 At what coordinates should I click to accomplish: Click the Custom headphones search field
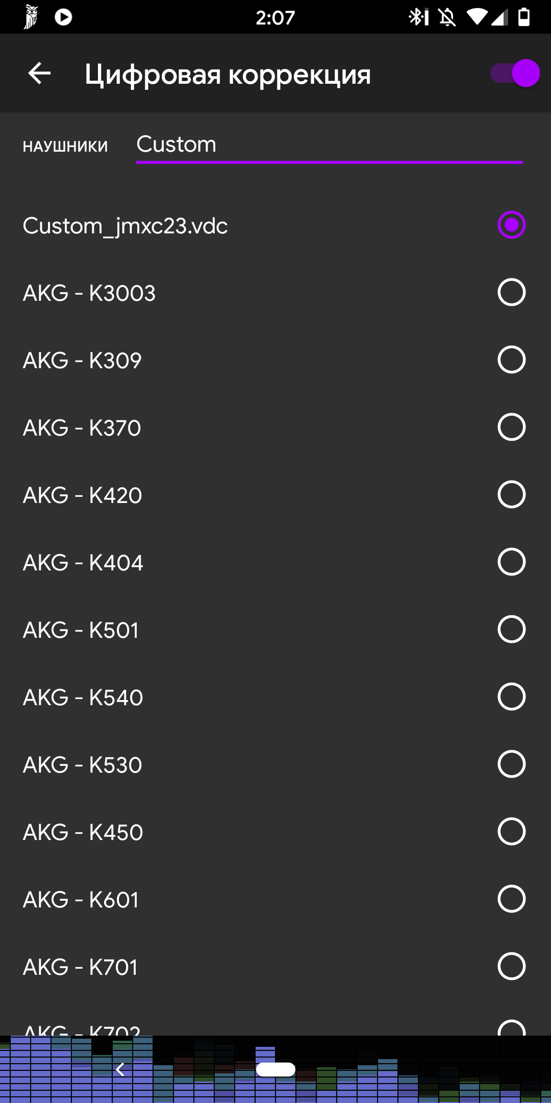tap(329, 145)
